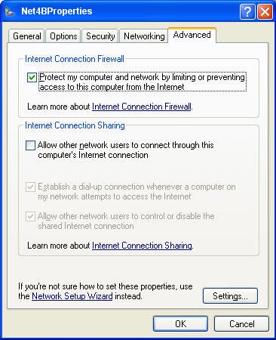
Task: Switch to the General tab
Action: coord(27,36)
